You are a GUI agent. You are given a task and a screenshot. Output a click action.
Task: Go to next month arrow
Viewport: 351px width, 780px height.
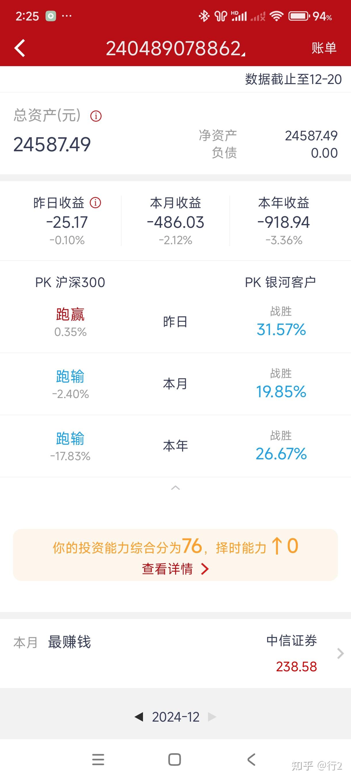click(x=212, y=717)
